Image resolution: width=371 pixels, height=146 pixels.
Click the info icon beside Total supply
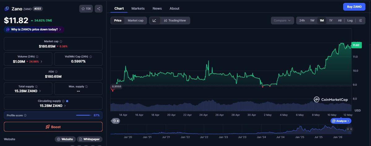pyautogui.click(x=36, y=87)
